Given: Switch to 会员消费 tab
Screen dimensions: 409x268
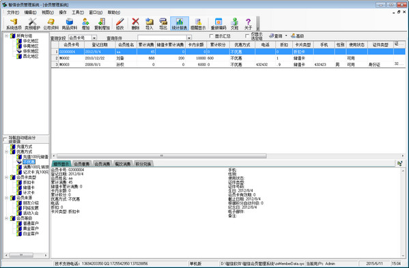Looking at the screenshot, I should [x=102, y=164].
